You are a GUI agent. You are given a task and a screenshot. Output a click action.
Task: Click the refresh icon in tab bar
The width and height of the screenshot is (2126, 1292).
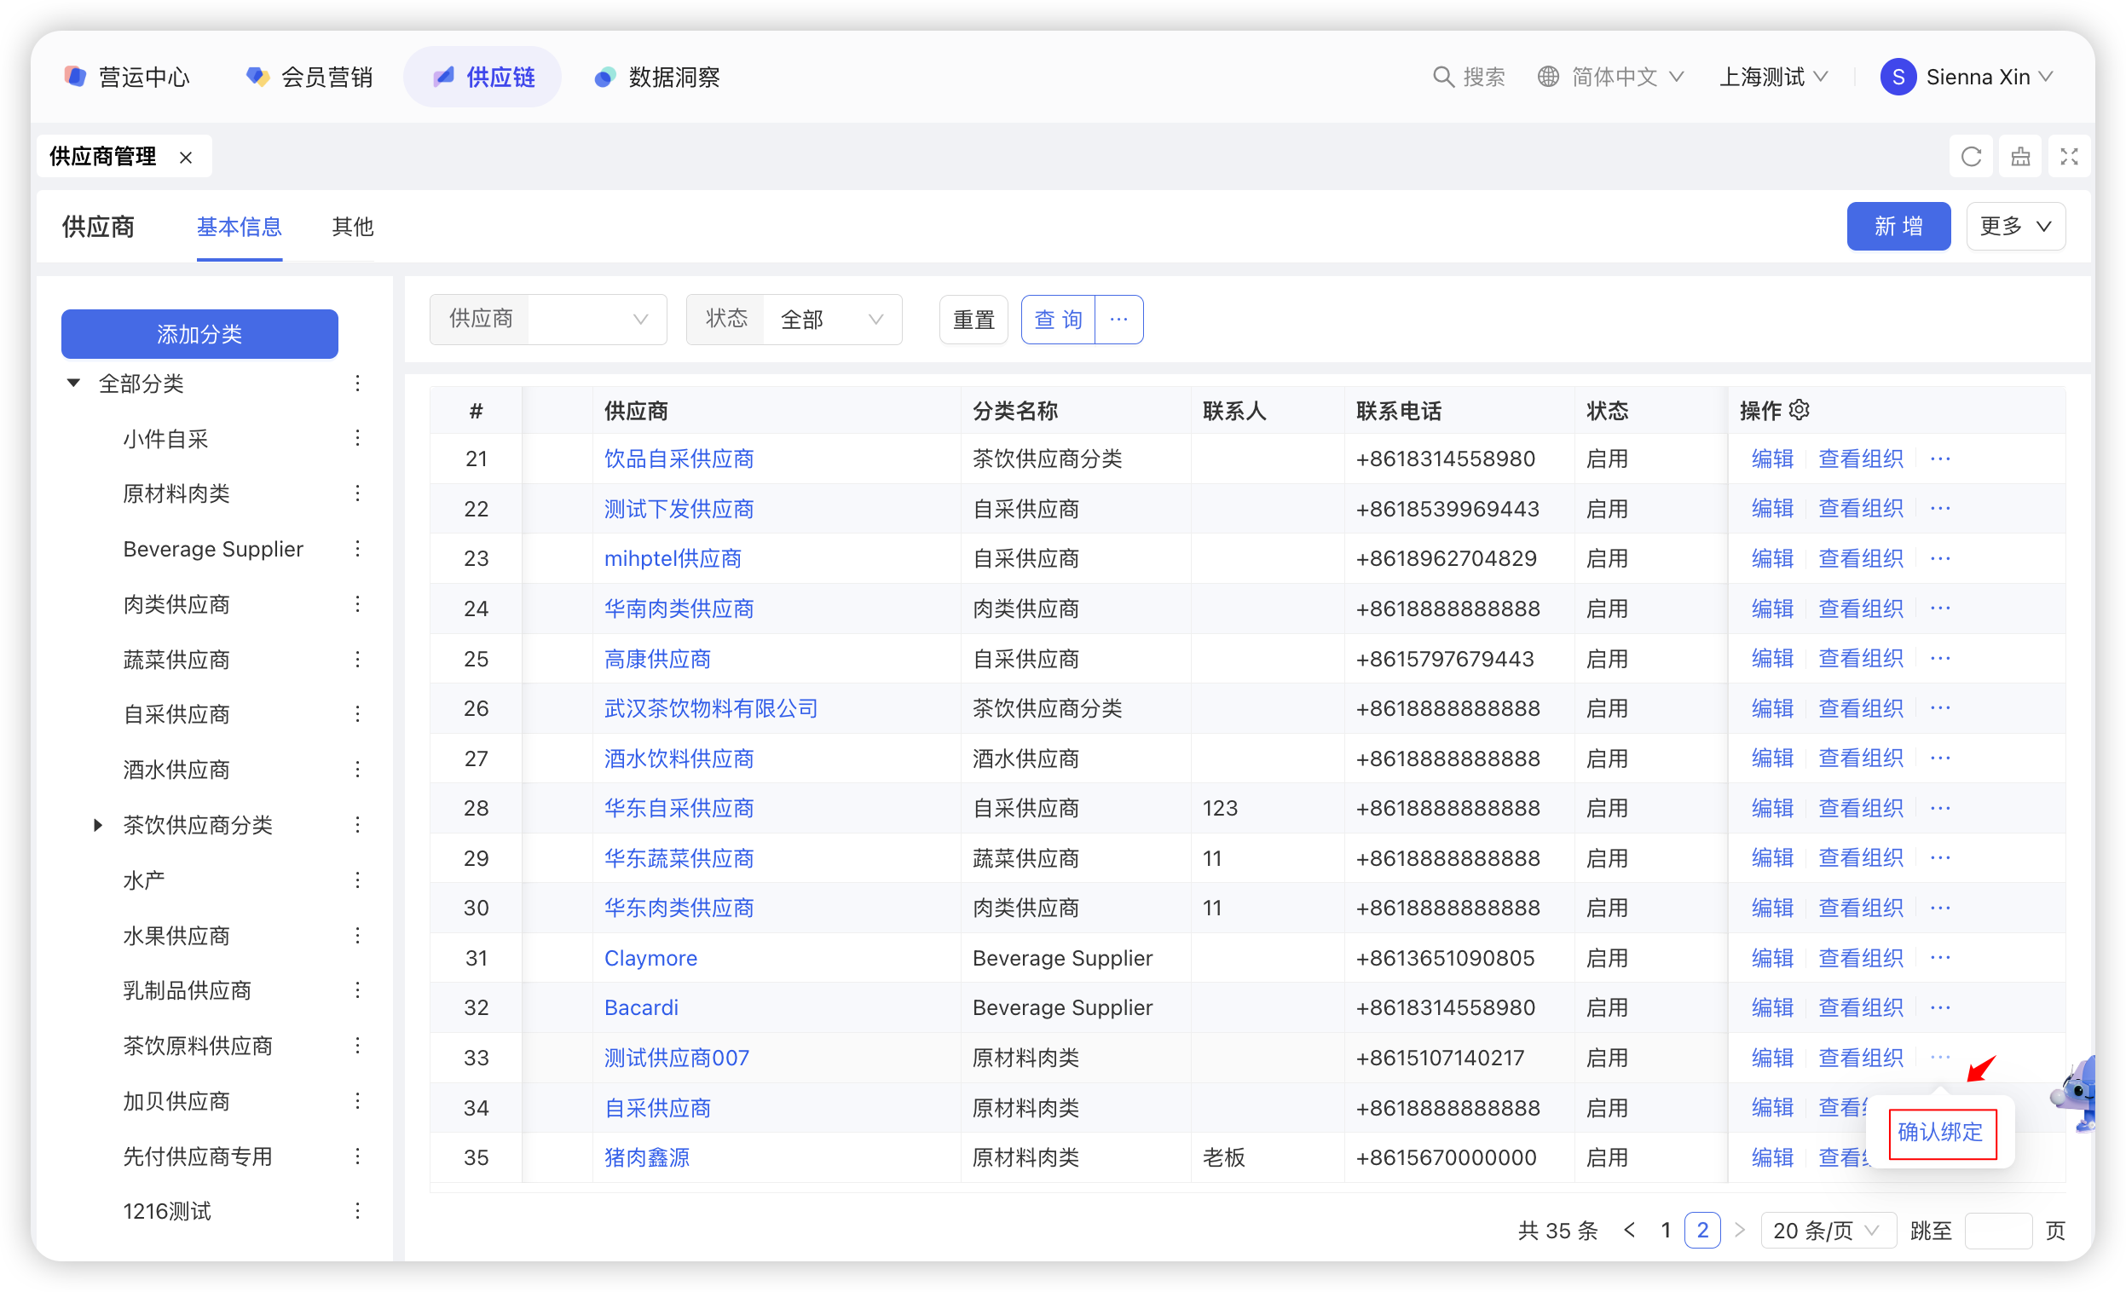coord(1971,157)
